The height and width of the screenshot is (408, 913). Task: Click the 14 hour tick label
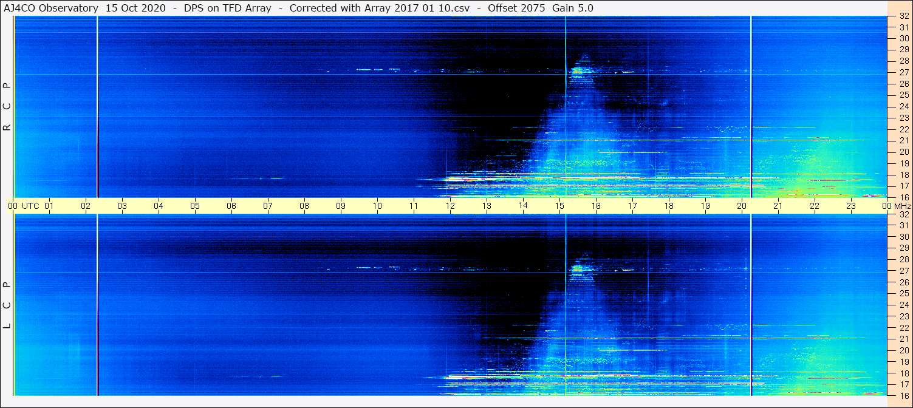[523, 206]
